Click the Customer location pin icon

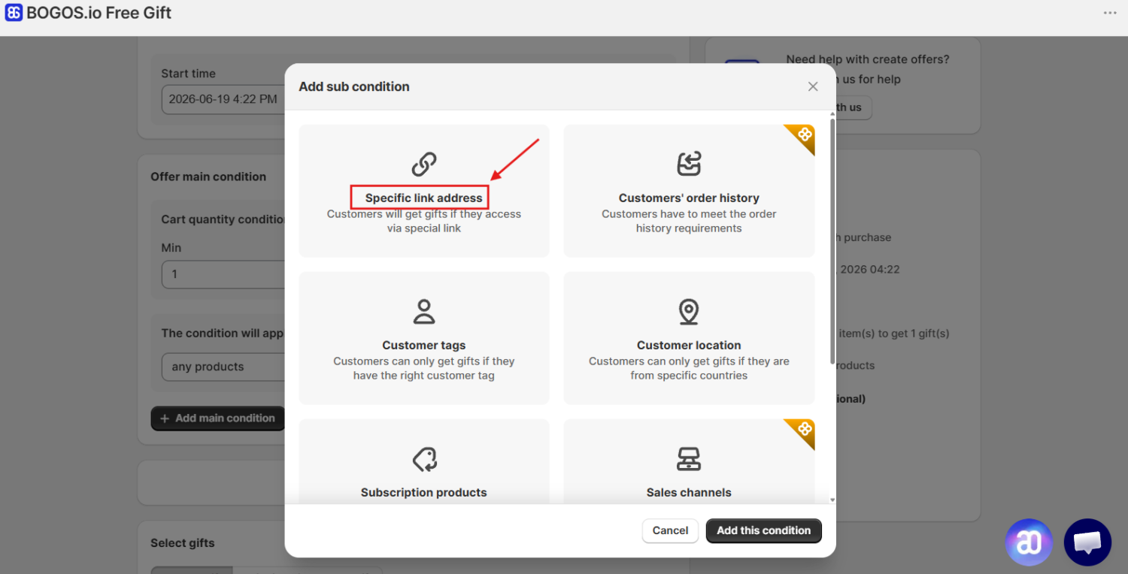coord(689,311)
